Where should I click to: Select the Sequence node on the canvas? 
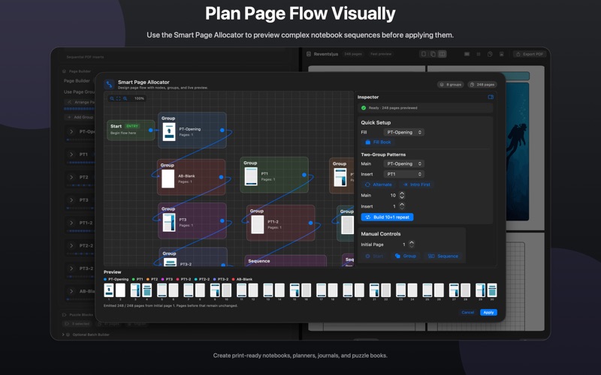285,260
